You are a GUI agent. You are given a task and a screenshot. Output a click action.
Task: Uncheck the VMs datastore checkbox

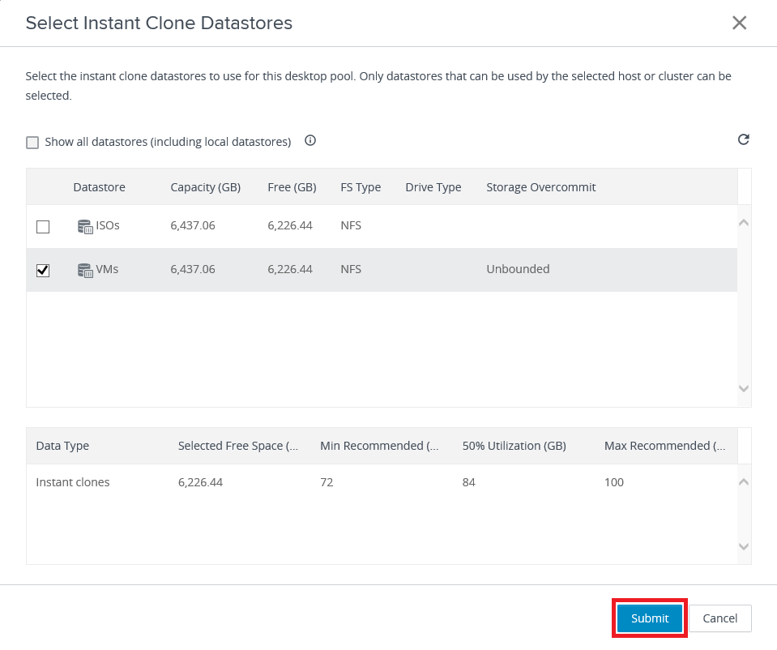pos(43,271)
